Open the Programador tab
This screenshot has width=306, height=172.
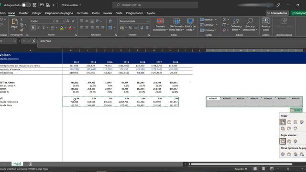click(x=134, y=13)
